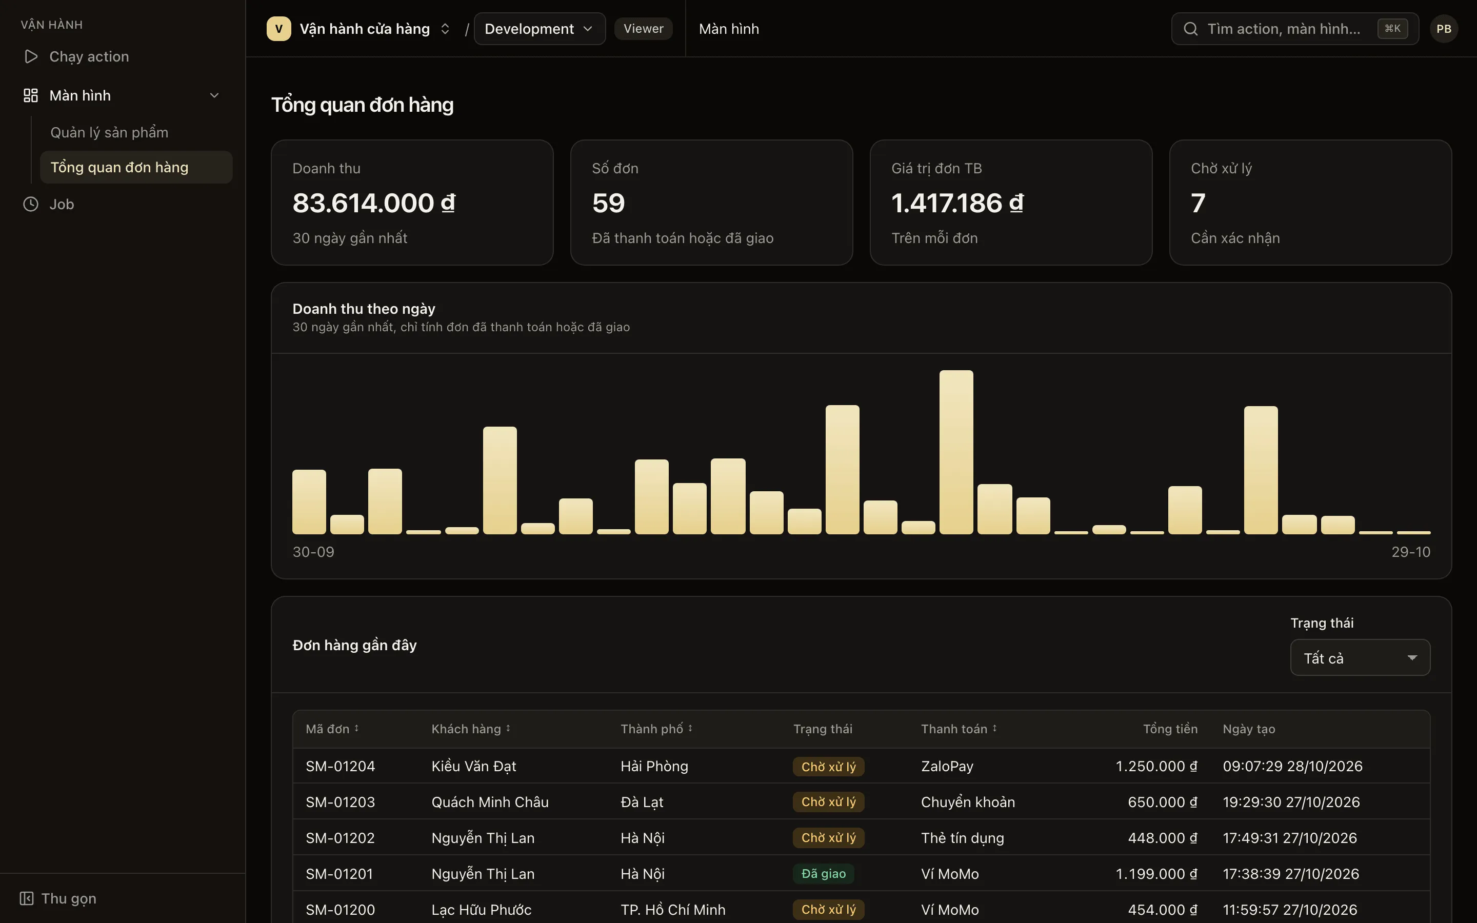
Task: Click the Viewer role badge
Action: click(643, 29)
